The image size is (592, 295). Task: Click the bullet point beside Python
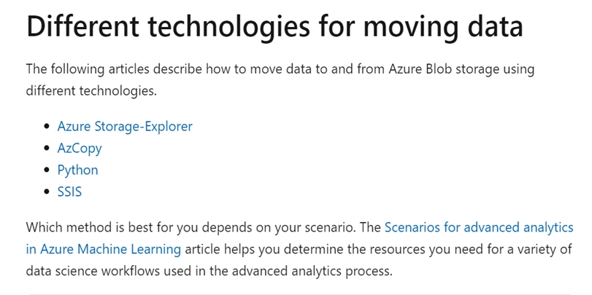tap(47, 170)
